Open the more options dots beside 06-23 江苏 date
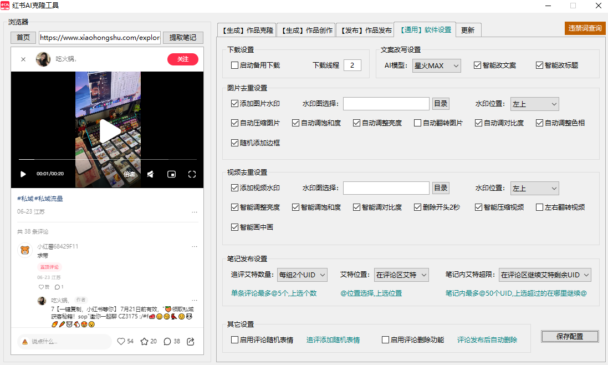This screenshot has height=365, width=608. tap(195, 212)
